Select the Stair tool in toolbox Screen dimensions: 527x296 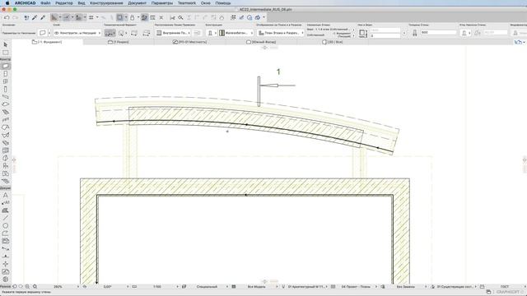6,112
